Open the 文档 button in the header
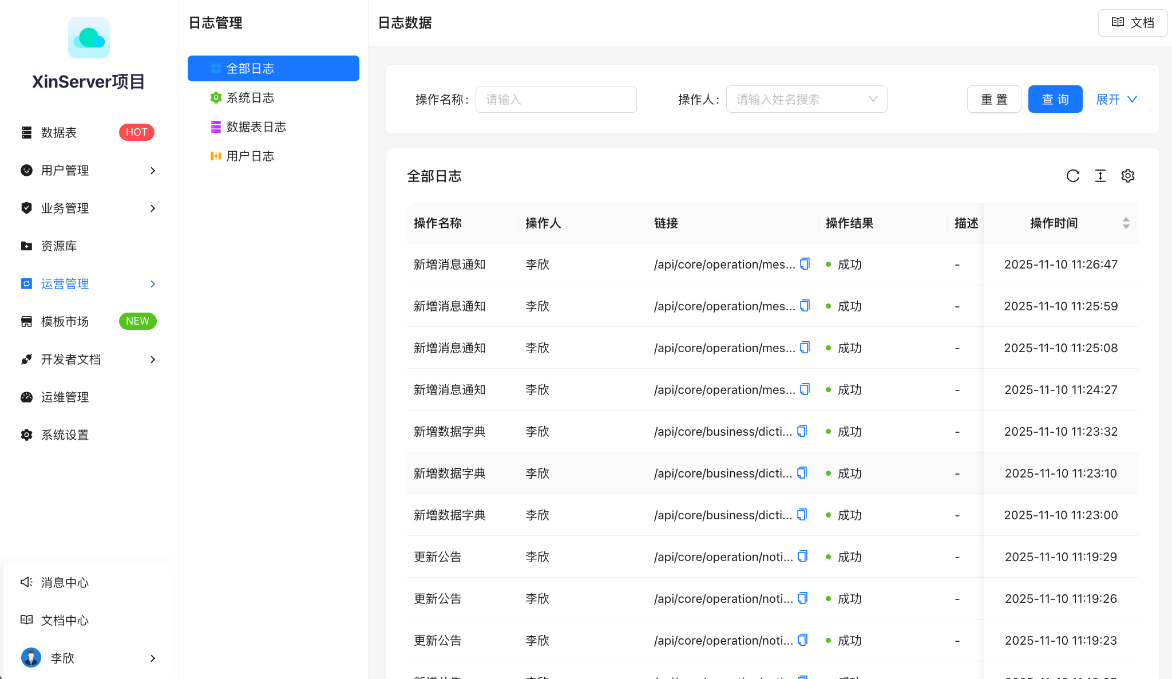Image resolution: width=1172 pixels, height=679 pixels. 1133,23
